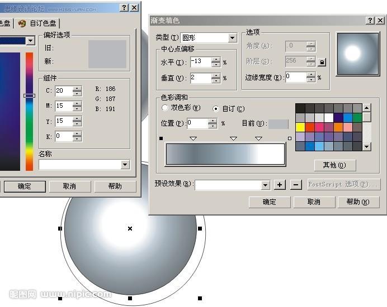This screenshot has width=387, height=307.
Task: Click 帮助 in the color dialog
Action: click(x=115, y=186)
